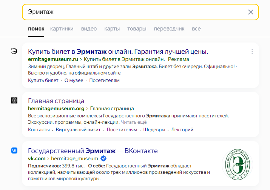Open the Шедевры sitelink
The width and height of the screenshot is (270, 190).
click(154, 129)
